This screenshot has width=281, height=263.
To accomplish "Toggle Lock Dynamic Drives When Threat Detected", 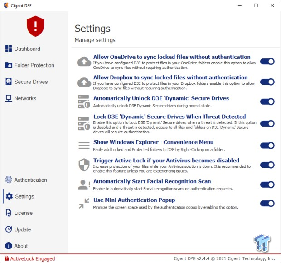I will (x=267, y=123).
